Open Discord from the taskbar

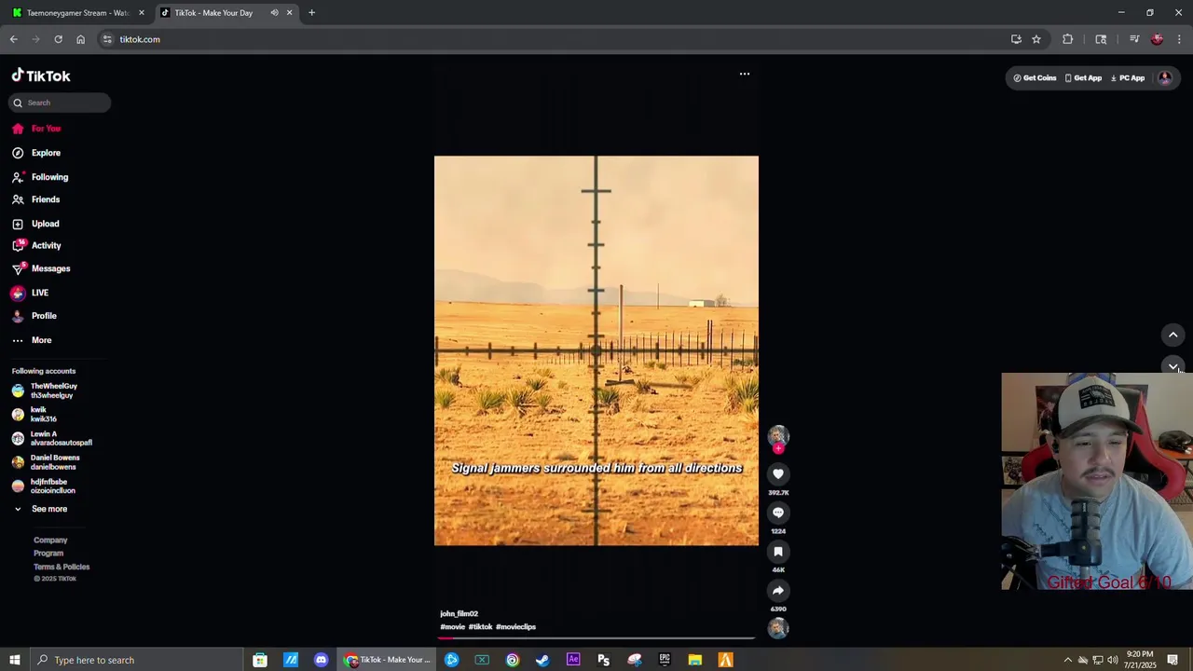click(322, 660)
